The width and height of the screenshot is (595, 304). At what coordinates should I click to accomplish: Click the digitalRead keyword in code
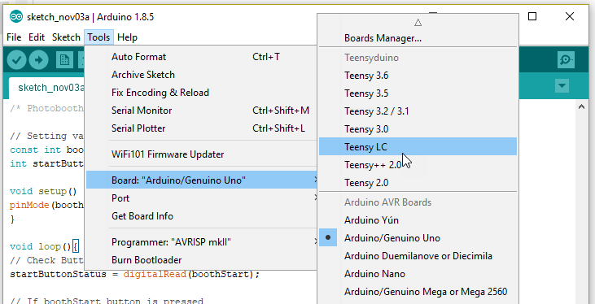[x=155, y=274]
